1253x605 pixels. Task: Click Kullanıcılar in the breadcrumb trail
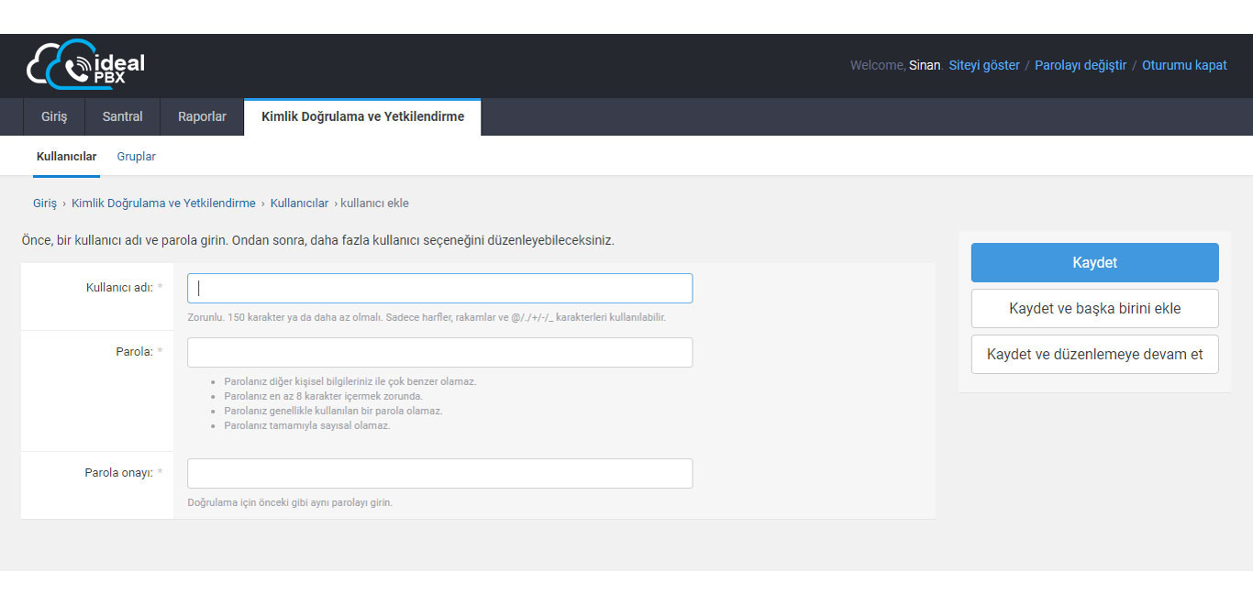[x=299, y=203]
